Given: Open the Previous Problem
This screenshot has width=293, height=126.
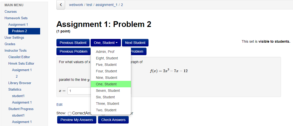Looking at the screenshot, I should click(x=74, y=51).
